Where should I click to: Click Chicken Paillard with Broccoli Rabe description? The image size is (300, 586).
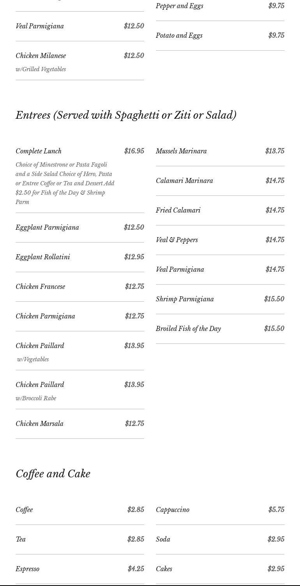pyautogui.click(x=36, y=398)
